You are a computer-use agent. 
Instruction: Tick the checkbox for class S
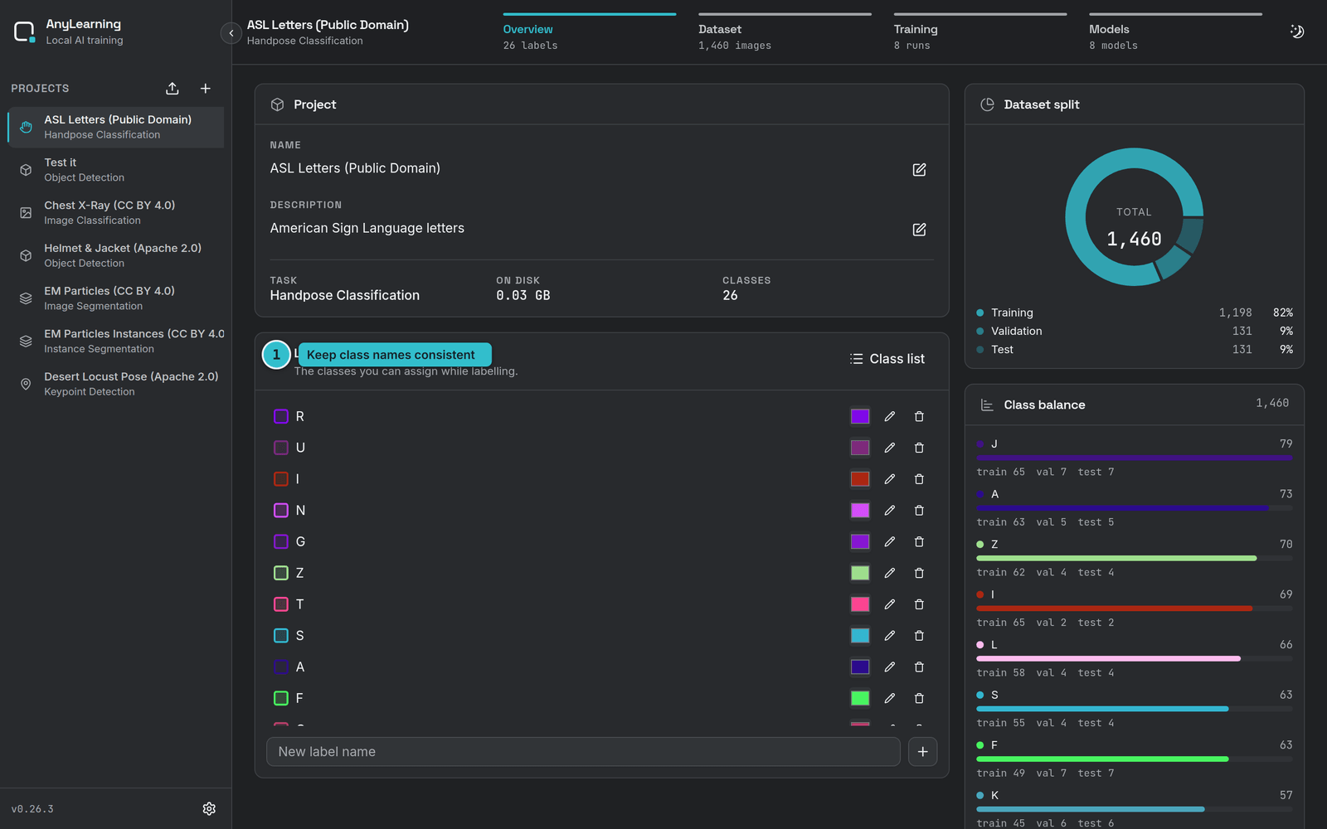click(281, 636)
